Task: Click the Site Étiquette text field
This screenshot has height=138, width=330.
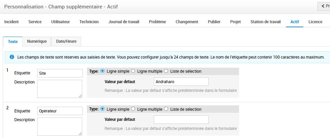Action: click(60, 73)
